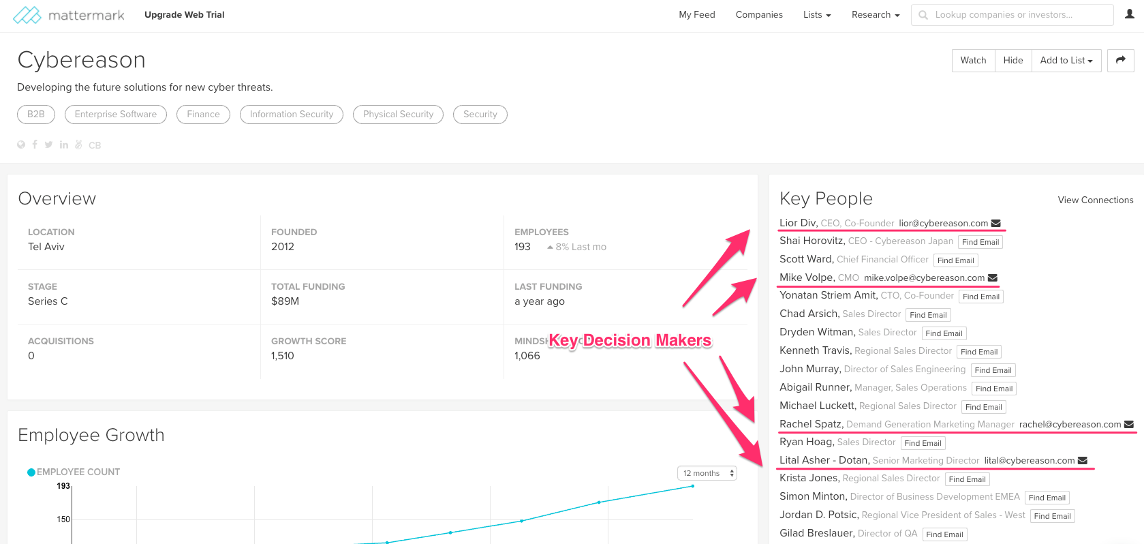Open Lital Asher - Dotan profile name
Viewport: 1144px width, 544px height.
click(824, 460)
